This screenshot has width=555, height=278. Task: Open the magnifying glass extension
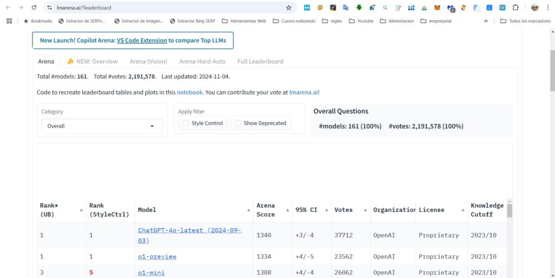(385, 8)
